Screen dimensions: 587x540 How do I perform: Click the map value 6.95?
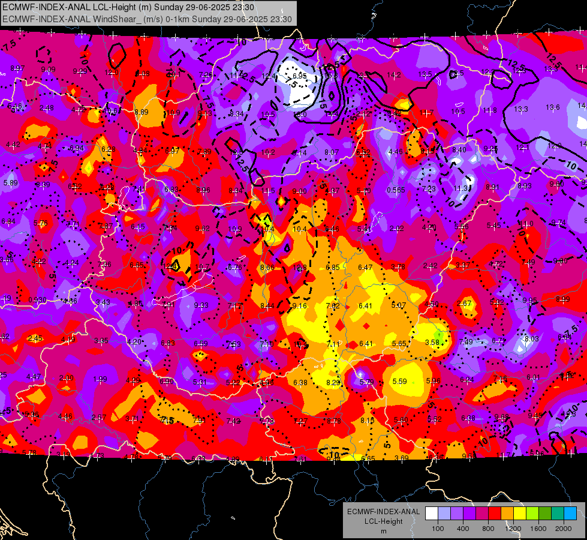(299, 76)
